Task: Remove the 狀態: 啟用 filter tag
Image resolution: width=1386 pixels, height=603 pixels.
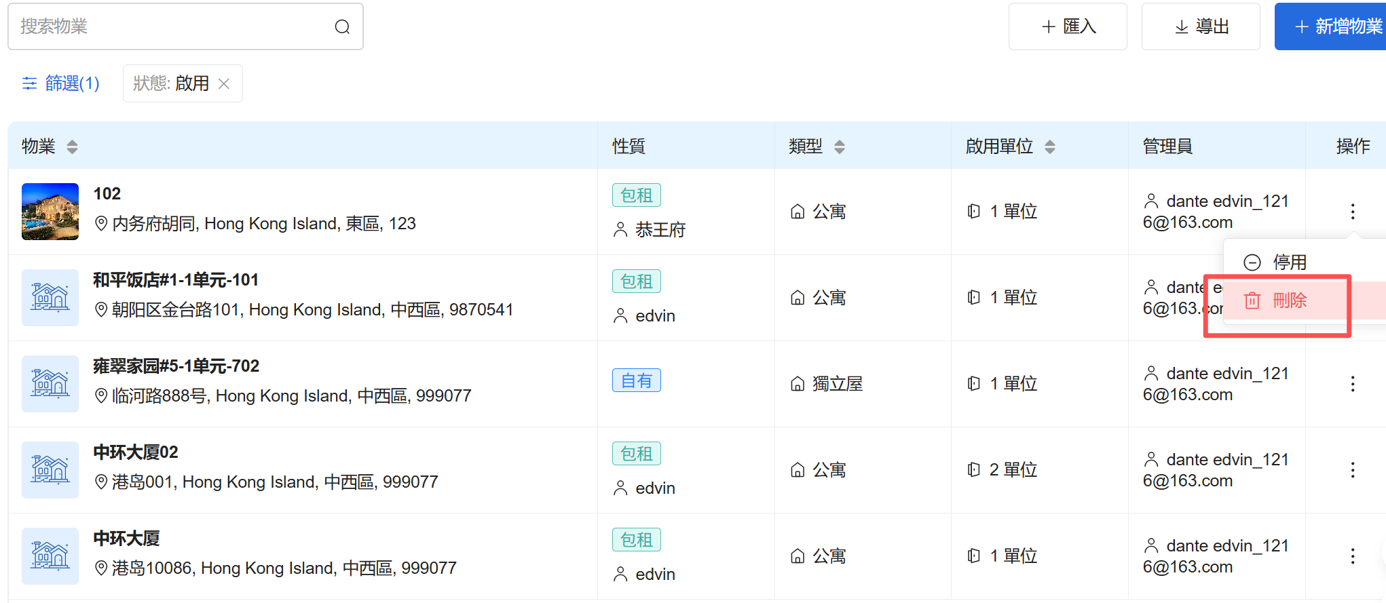Action: [x=224, y=83]
